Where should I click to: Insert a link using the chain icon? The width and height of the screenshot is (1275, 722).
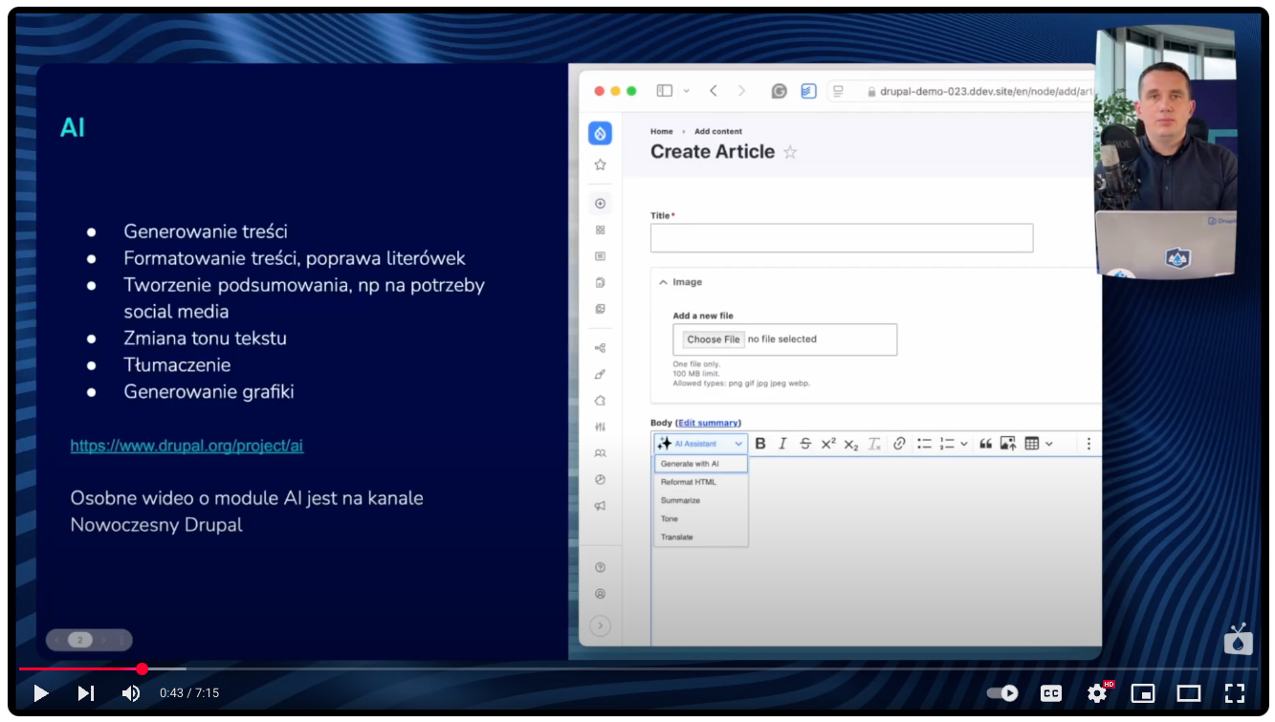899,444
